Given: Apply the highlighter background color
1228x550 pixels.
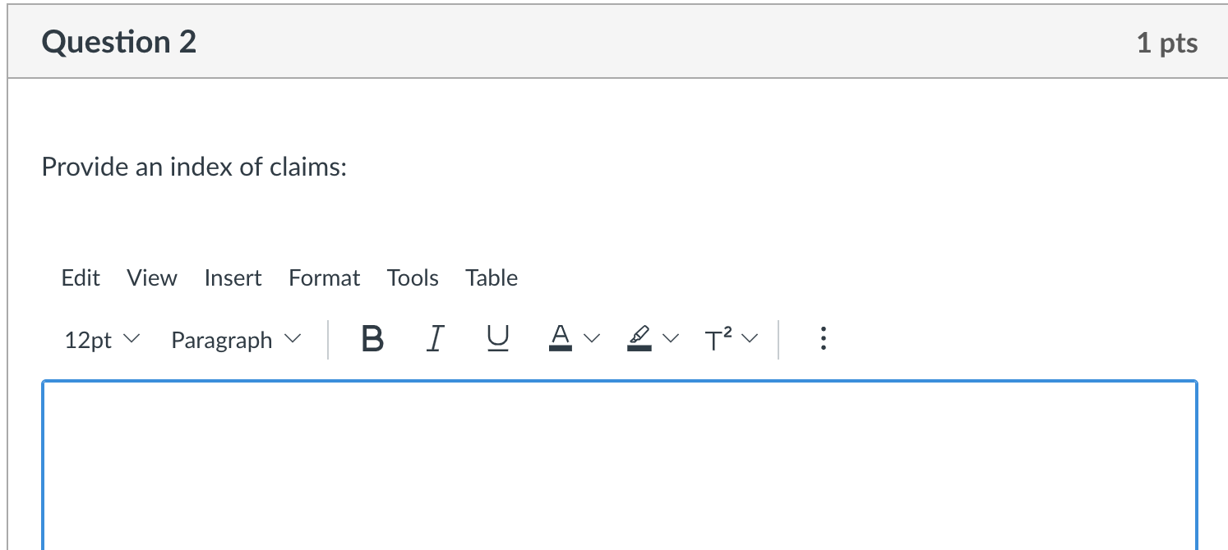Looking at the screenshot, I should (x=639, y=338).
